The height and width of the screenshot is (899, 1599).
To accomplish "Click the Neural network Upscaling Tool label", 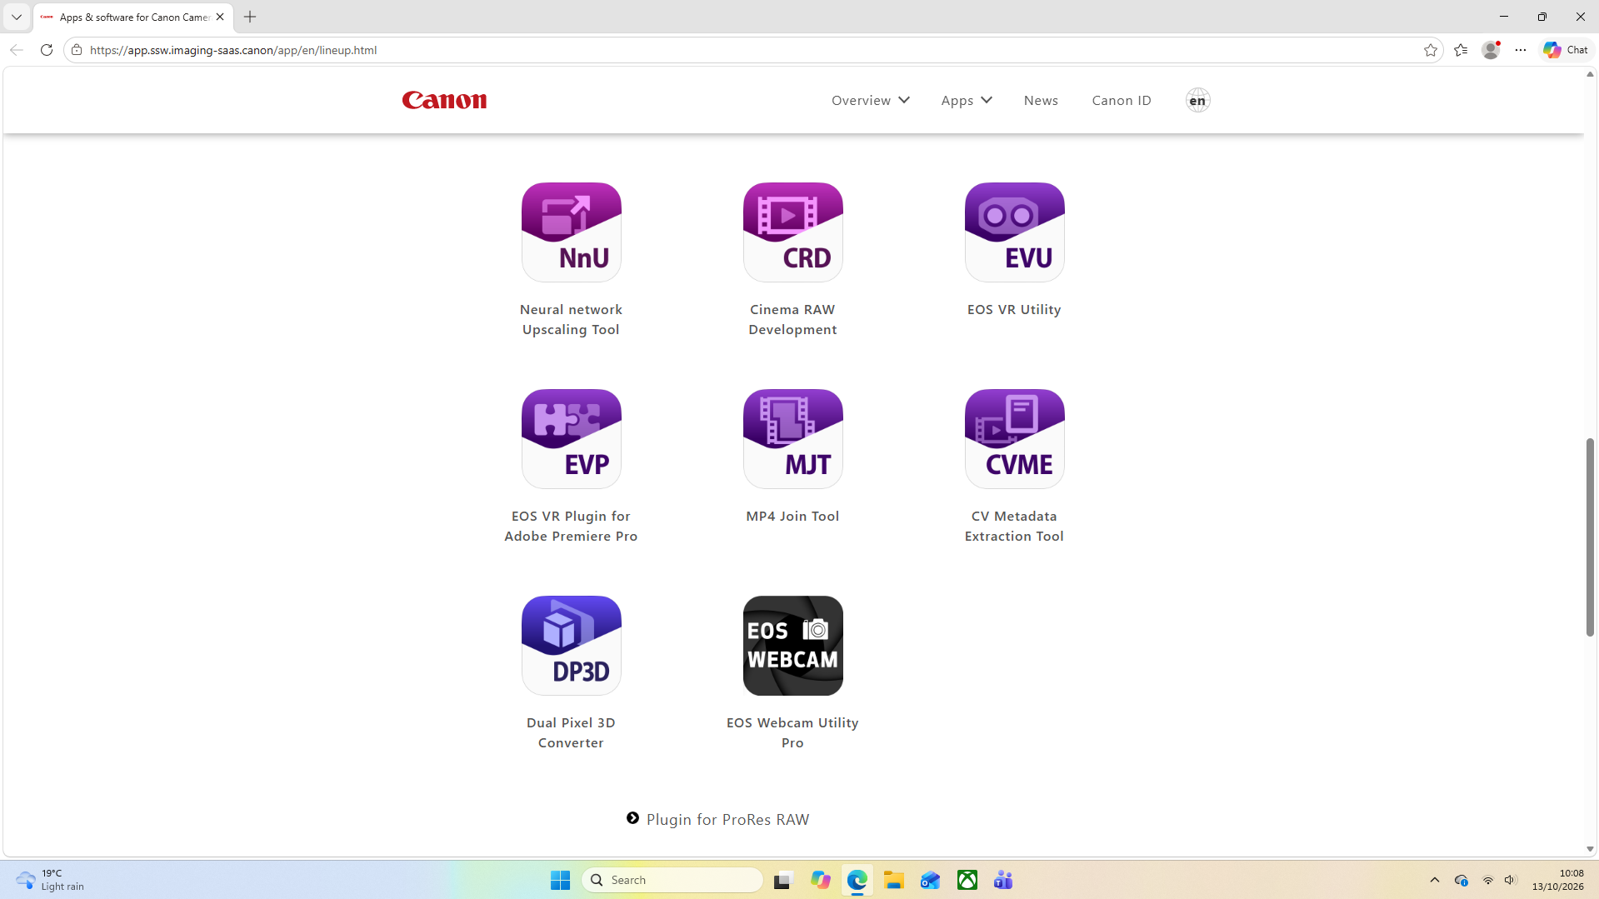I will pos(571,319).
